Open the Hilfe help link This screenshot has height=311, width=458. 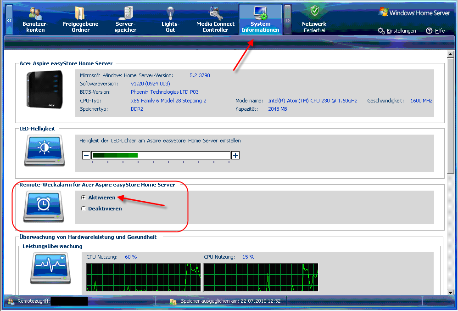point(436,31)
